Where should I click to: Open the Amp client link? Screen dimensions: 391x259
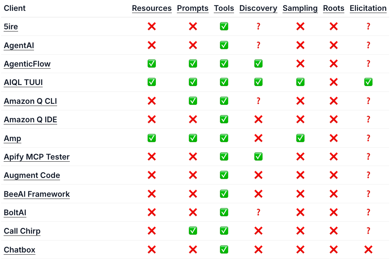pos(12,138)
